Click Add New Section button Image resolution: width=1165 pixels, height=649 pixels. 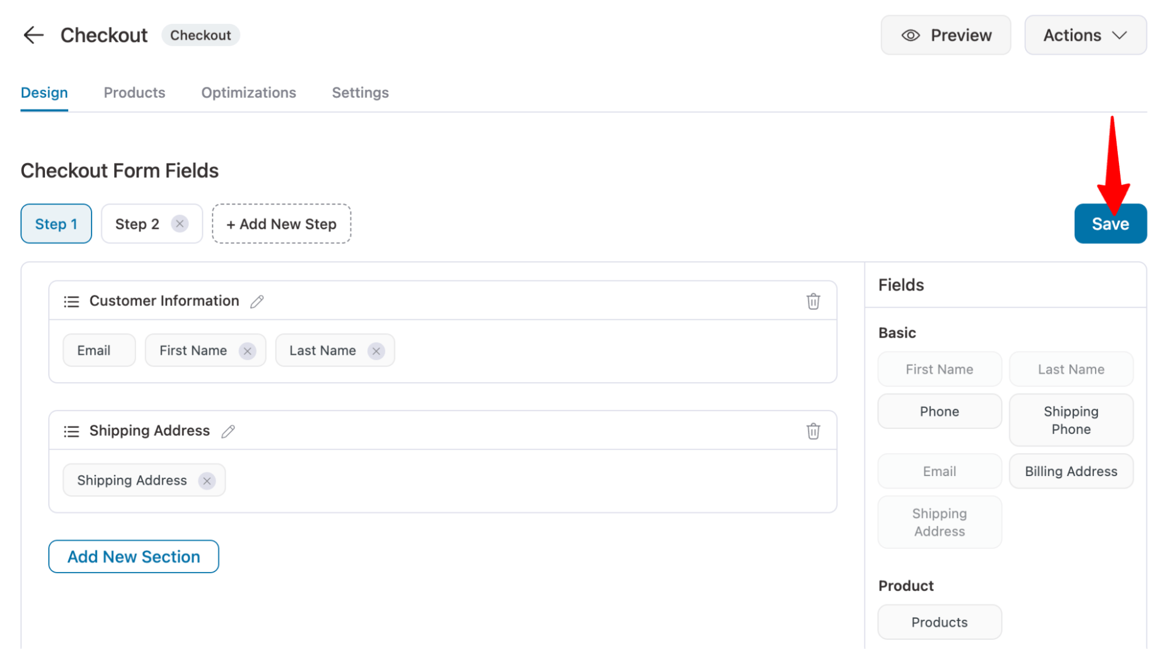(133, 556)
